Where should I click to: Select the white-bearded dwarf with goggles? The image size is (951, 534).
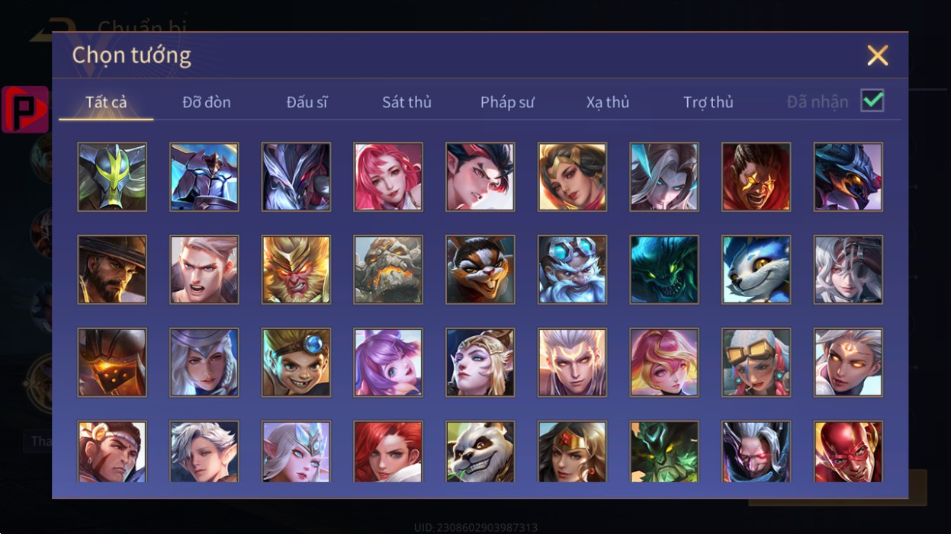pos(572,270)
